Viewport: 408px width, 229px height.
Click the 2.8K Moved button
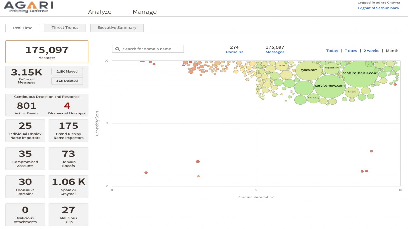coord(67,71)
